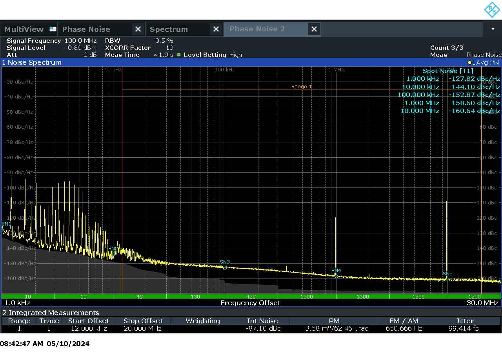Click the Rohde & Schwarz logo
This screenshot has height=353, width=502.
(x=491, y=10)
